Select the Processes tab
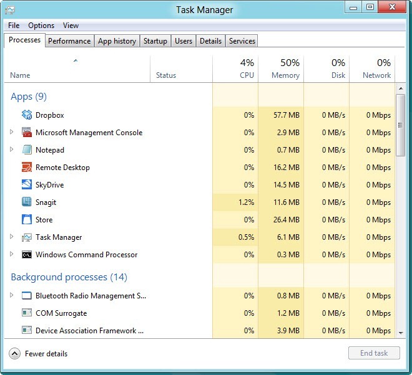 [25, 40]
